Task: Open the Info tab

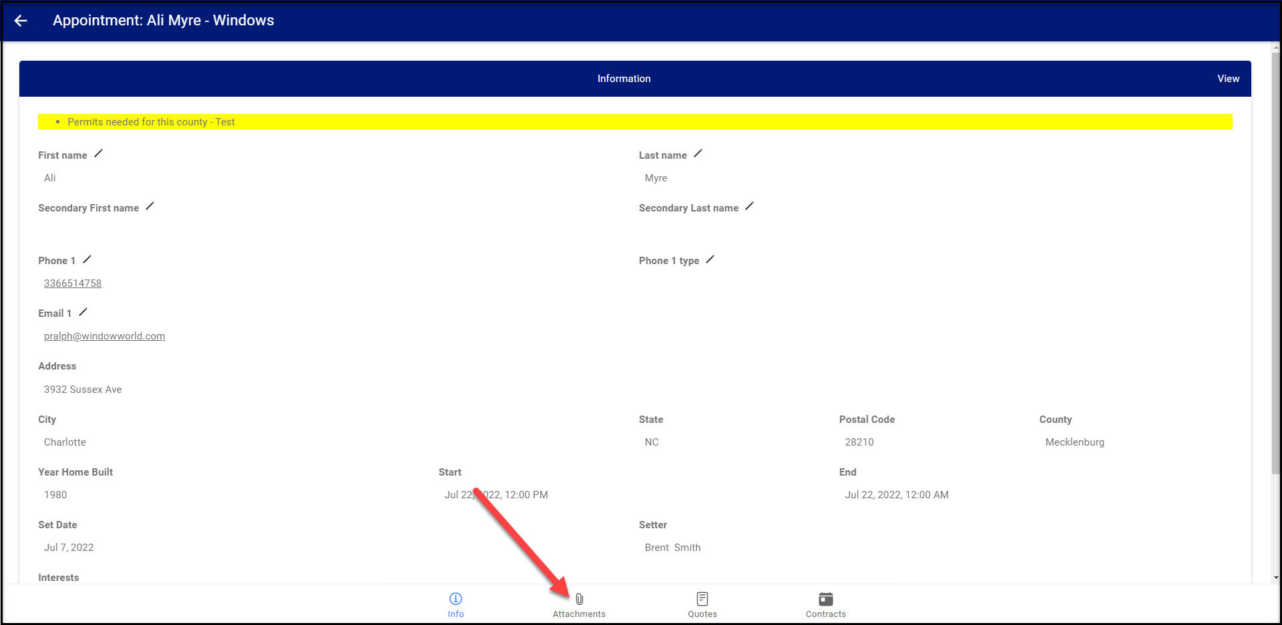Action: pos(456,605)
